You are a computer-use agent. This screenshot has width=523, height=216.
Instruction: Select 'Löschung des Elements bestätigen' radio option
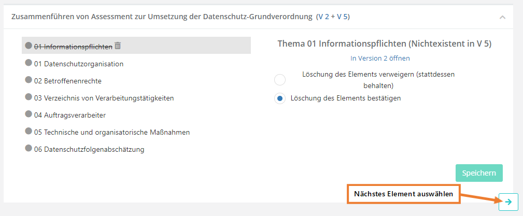point(280,98)
